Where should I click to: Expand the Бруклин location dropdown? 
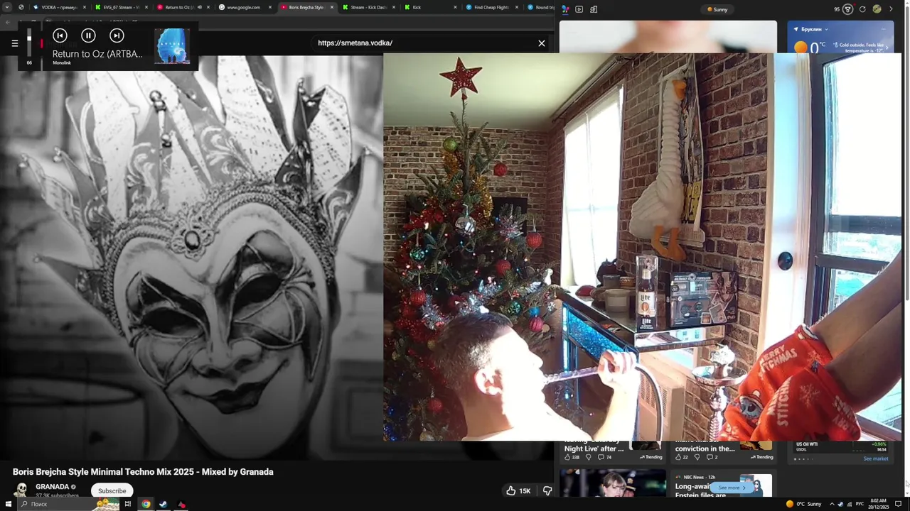(813, 29)
